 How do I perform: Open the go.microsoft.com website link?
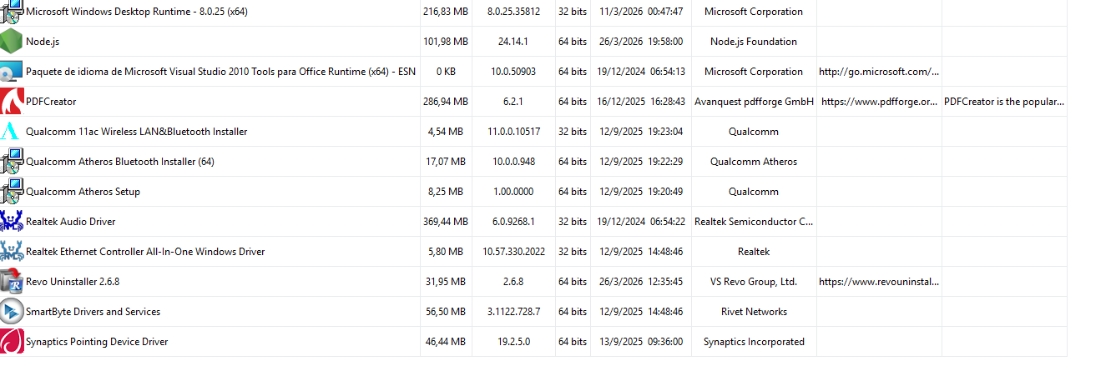(x=878, y=72)
